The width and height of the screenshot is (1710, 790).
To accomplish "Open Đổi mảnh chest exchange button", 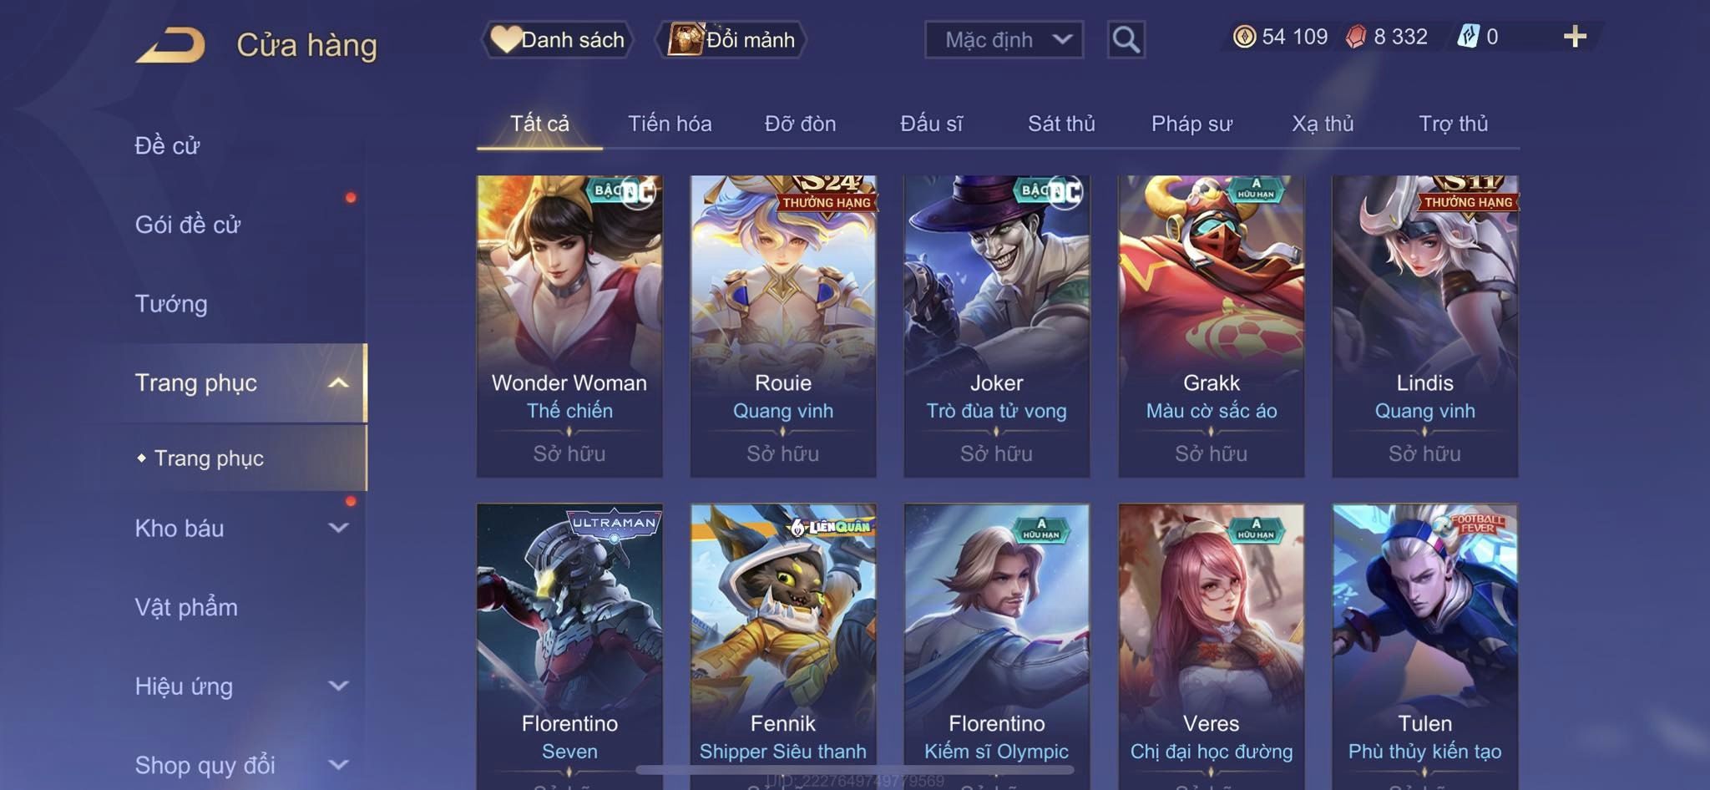I will [731, 39].
